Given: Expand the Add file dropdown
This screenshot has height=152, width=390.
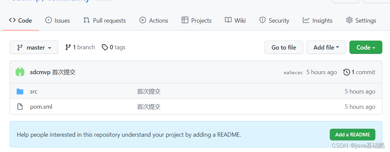Looking at the screenshot, I should pyautogui.click(x=326, y=47).
